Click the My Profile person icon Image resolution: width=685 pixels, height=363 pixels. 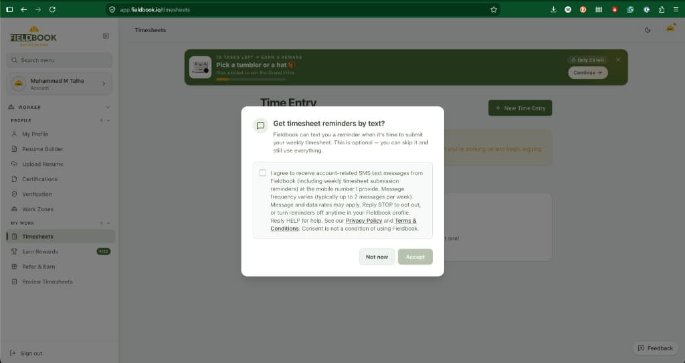point(14,134)
